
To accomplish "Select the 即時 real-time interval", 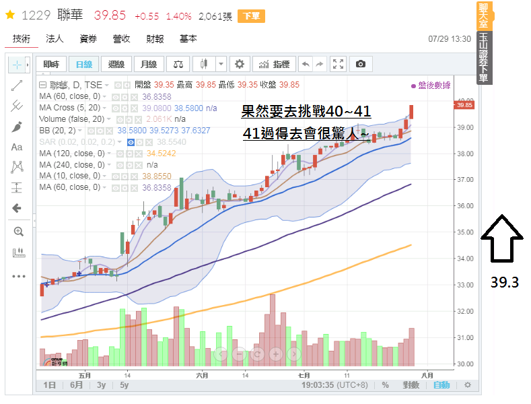I will pos(51,64).
